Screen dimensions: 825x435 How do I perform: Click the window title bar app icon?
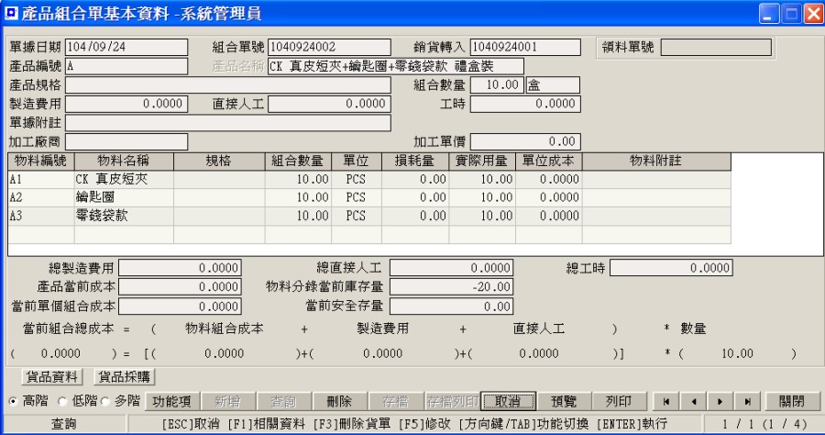11,13
